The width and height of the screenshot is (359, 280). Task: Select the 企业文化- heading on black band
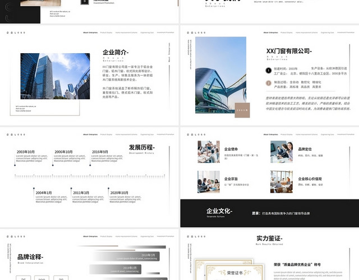point(219,211)
